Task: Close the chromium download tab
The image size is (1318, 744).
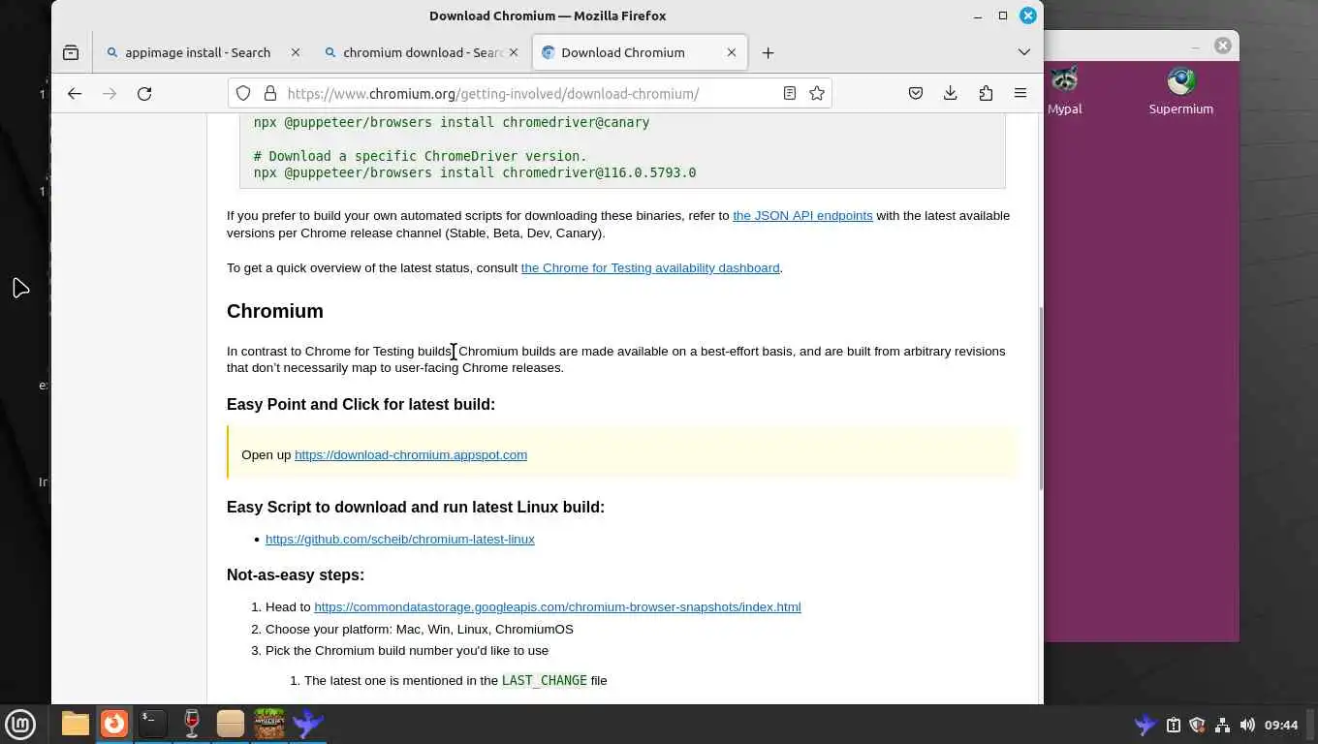Action: [514, 52]
